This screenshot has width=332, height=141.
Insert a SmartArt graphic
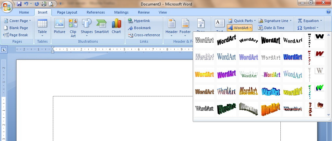[102, 26]
